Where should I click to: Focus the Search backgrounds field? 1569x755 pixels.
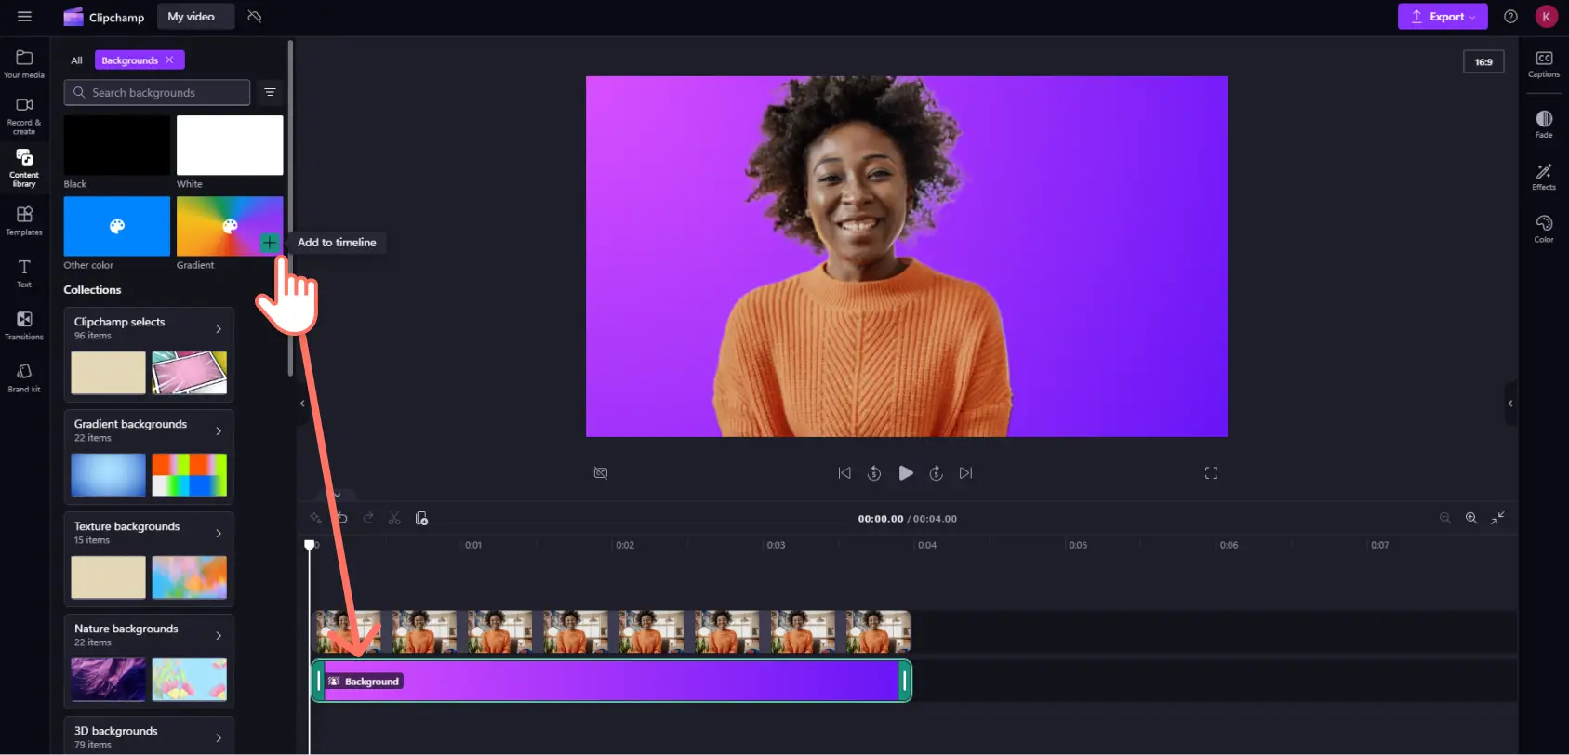[157, 93]
